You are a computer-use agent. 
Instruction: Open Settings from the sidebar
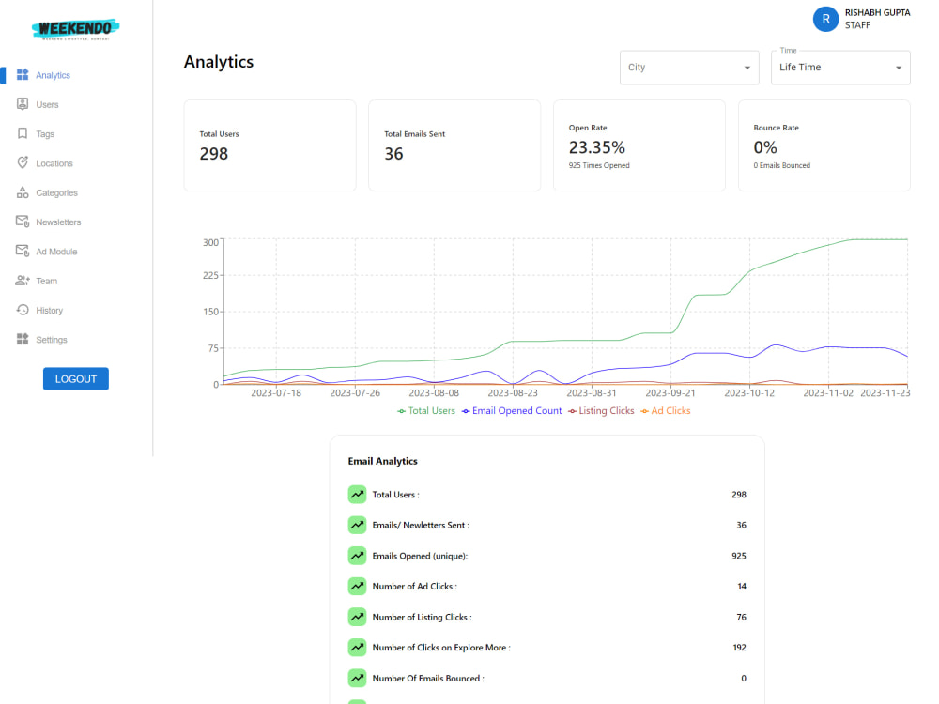(52, 340)
